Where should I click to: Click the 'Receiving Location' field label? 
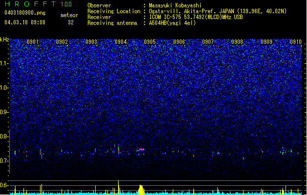[x=114, y=11]
